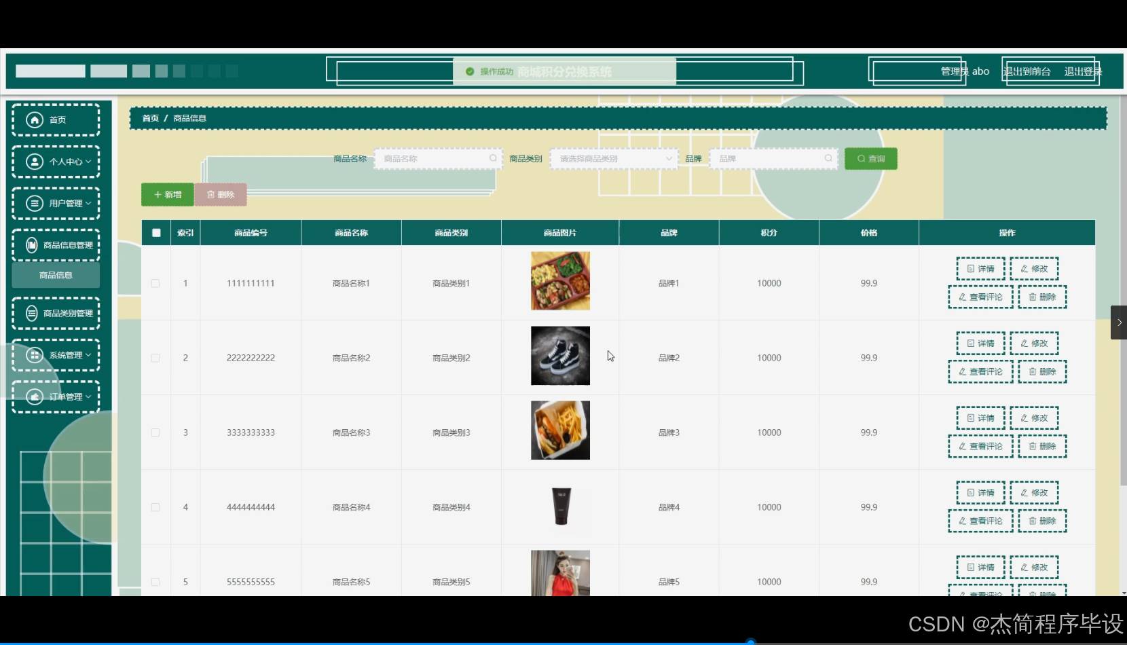
Task: Click the side panel expand arrow
Action: pyautogui.click(x=1119, y=322)
